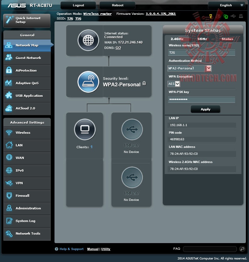
Task: Open Network Tools page
Action: (27, 234)
